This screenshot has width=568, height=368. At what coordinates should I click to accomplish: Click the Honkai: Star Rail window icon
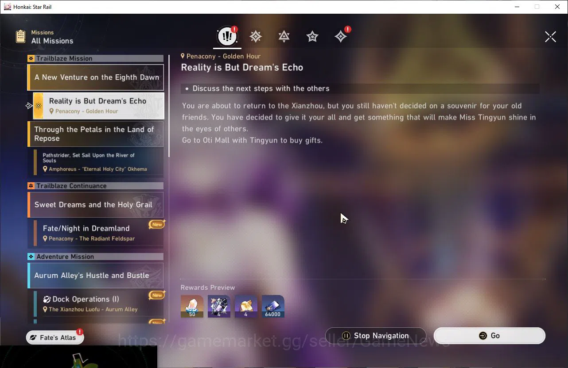click(x=7, y=7)
